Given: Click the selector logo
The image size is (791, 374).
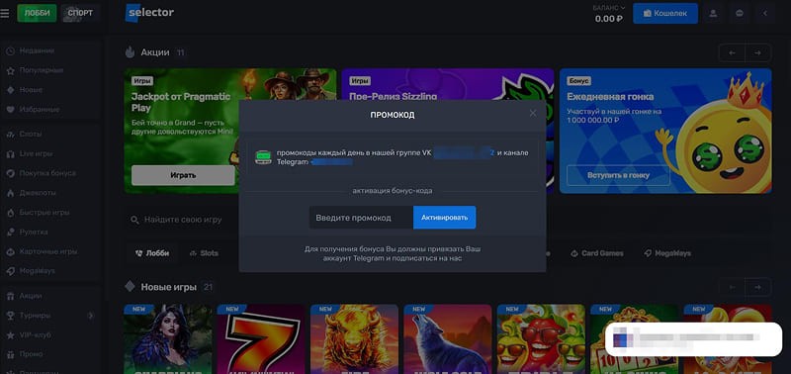Looking at the screenshot, I should click(150, 13).
